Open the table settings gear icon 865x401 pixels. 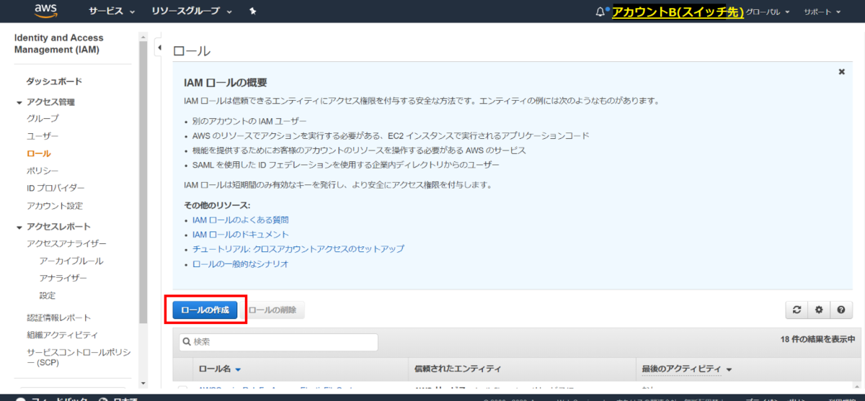click(x=819, y=310)
